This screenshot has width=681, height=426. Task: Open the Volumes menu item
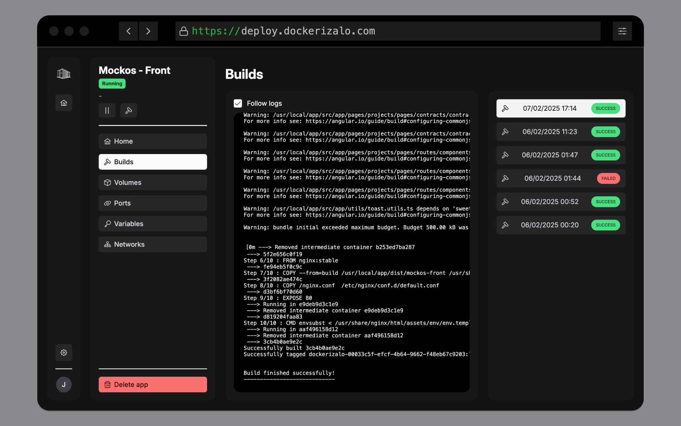(x=153, y=182)
